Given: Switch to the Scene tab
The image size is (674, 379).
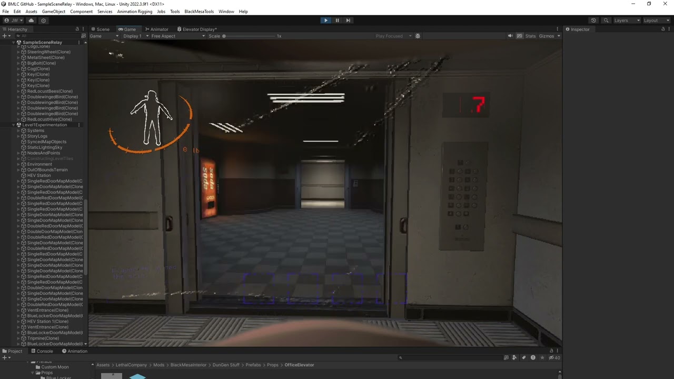Looking at the screenshot, I should 100,29.
